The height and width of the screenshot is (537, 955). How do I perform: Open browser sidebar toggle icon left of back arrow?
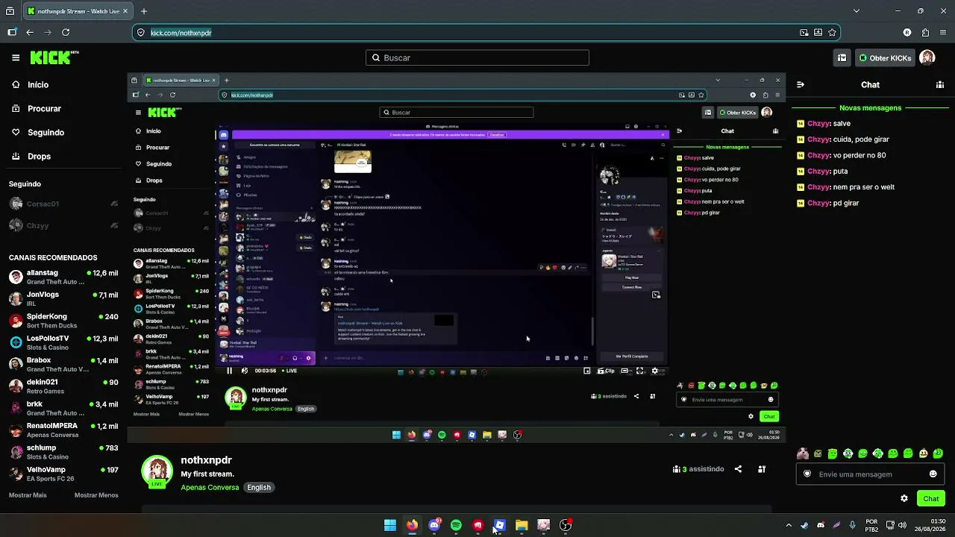click(12, 32)
